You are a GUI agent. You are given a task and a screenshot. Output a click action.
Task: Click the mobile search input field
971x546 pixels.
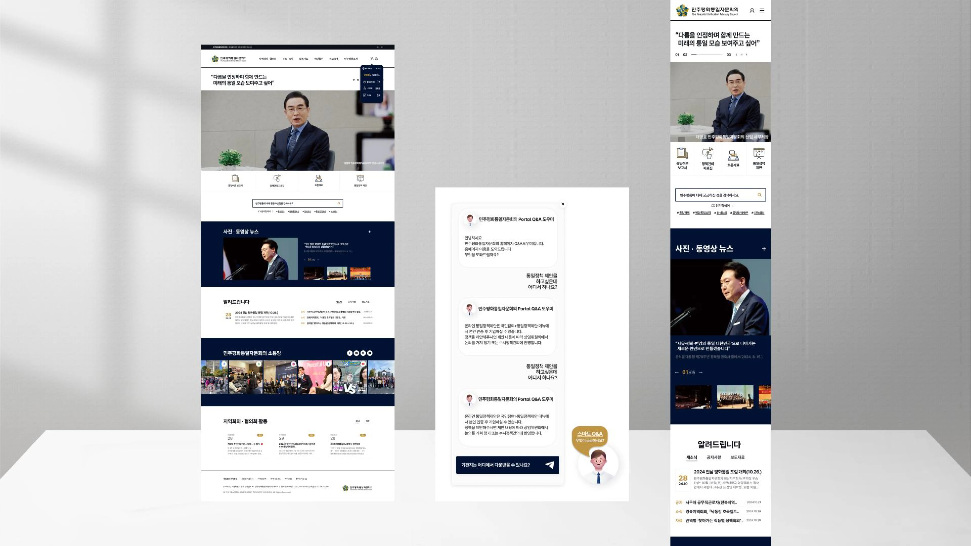pos(720,195)
